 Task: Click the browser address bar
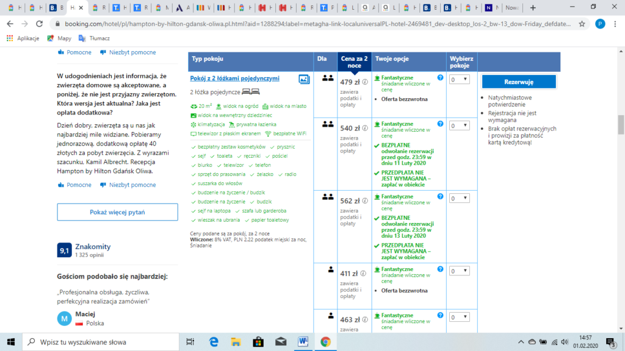pos(317,24)
